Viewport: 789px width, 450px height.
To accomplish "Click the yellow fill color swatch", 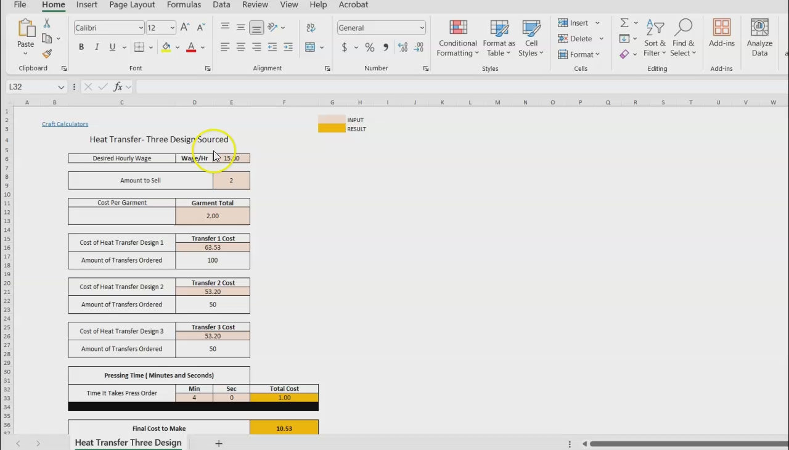I will [166, 47].
